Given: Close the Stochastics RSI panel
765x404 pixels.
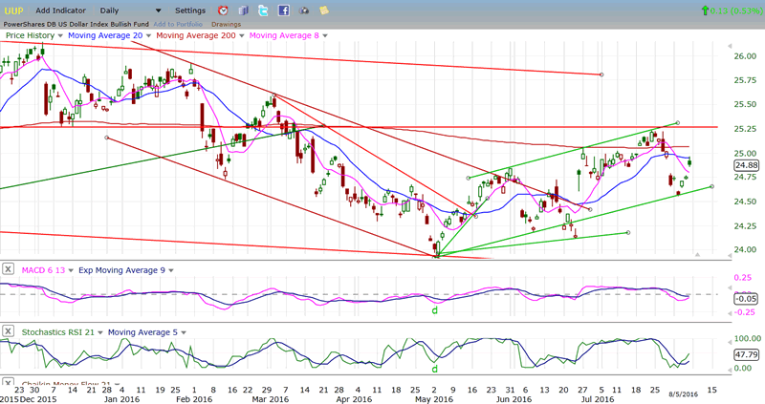Looking at the screenshot, I should coord(8,331).
